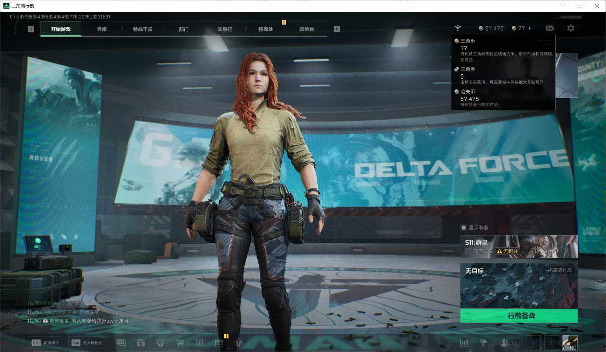606x352 pixels.
Task: Open the chat bubble icon in bottom bar
Action: tap(121, 343)
